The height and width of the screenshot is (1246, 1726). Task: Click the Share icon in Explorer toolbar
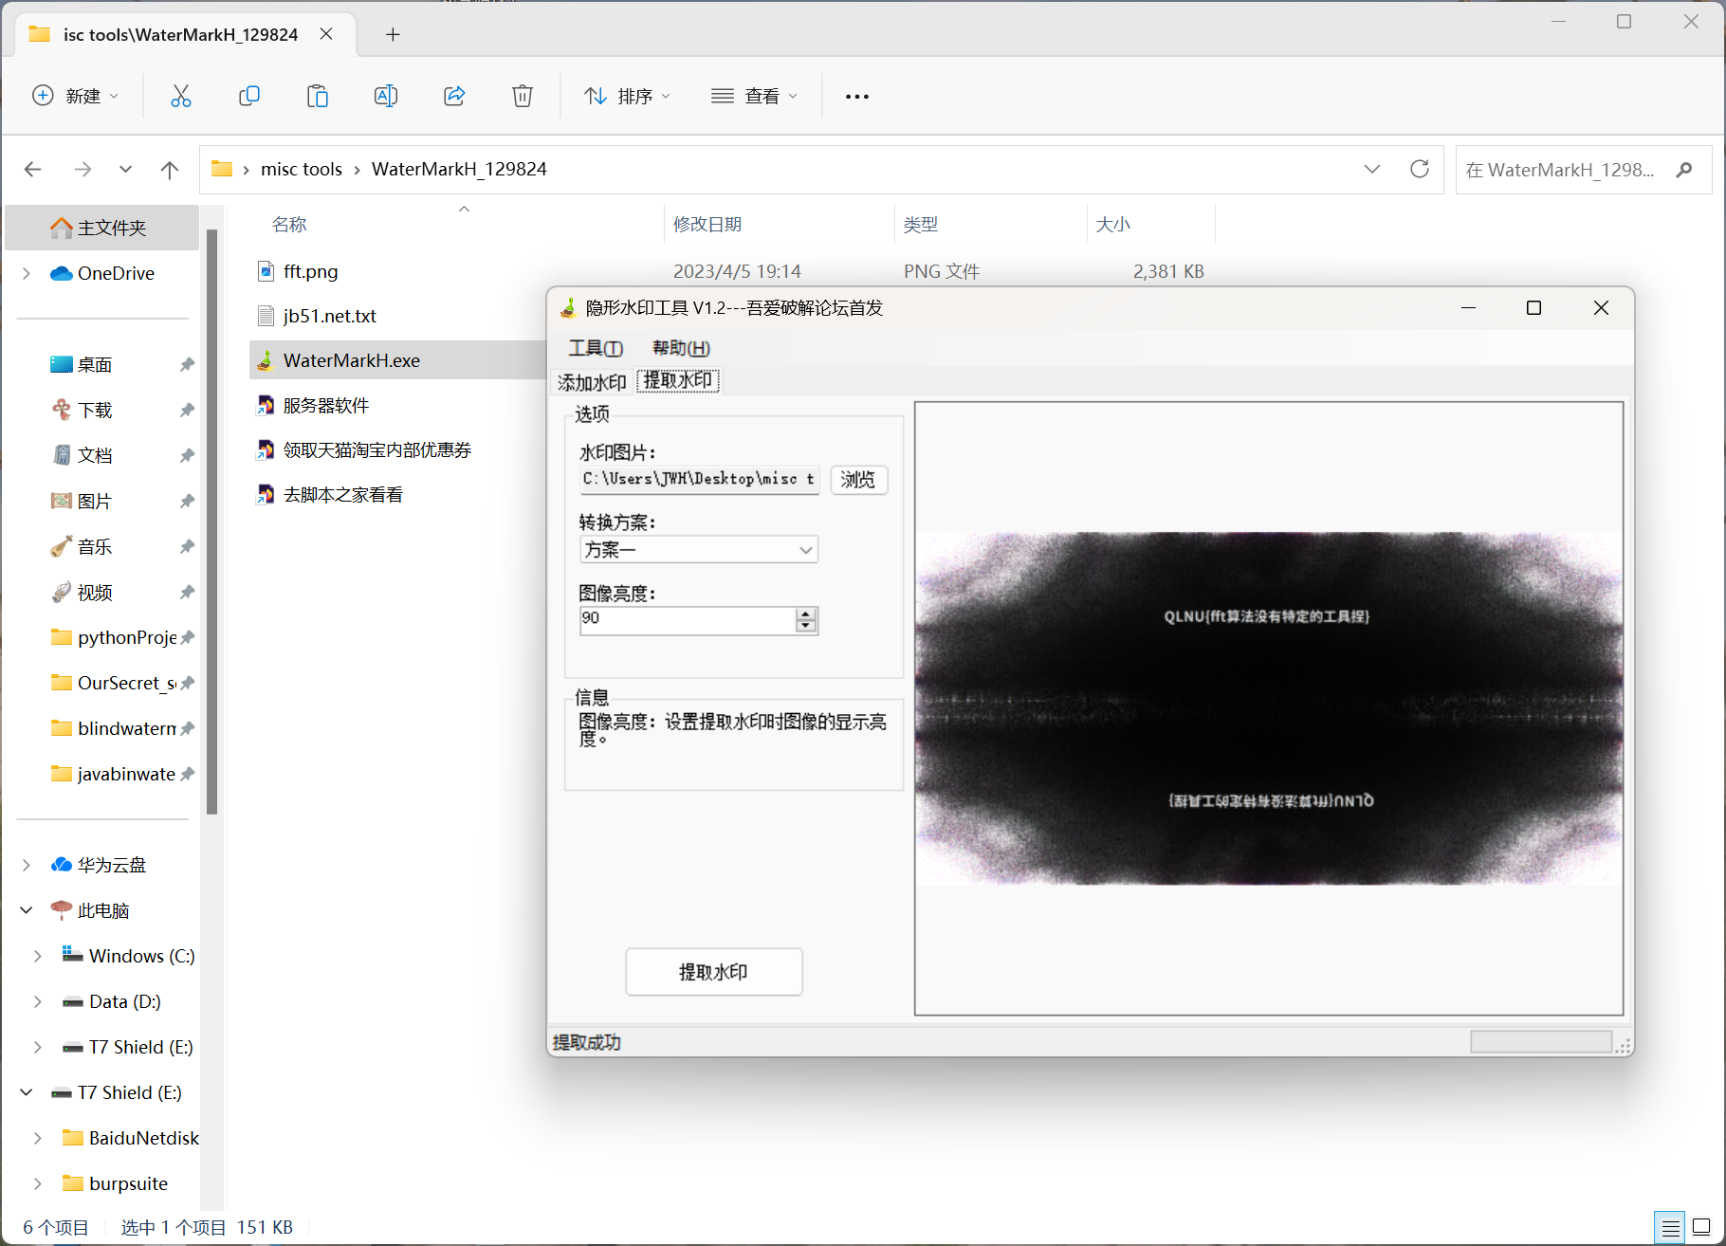(x=454, y=96)
